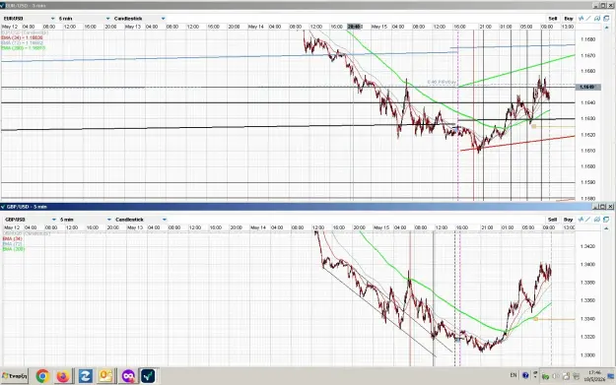Image resolution: width=616 pixels, height=385 pixels.
Task: Open the indicators icon in the GBP/USD chart toolbar
Action: 582,220
